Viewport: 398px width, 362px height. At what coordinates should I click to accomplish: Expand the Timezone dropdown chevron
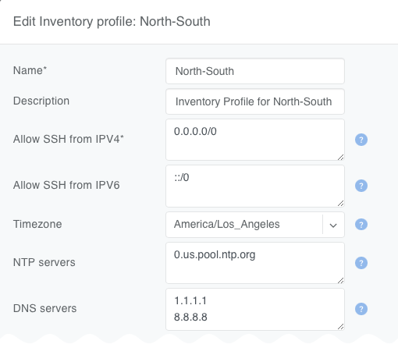click(x=333, y=225)
